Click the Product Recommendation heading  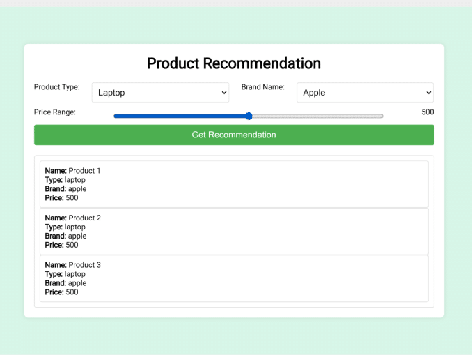point(234,63)
